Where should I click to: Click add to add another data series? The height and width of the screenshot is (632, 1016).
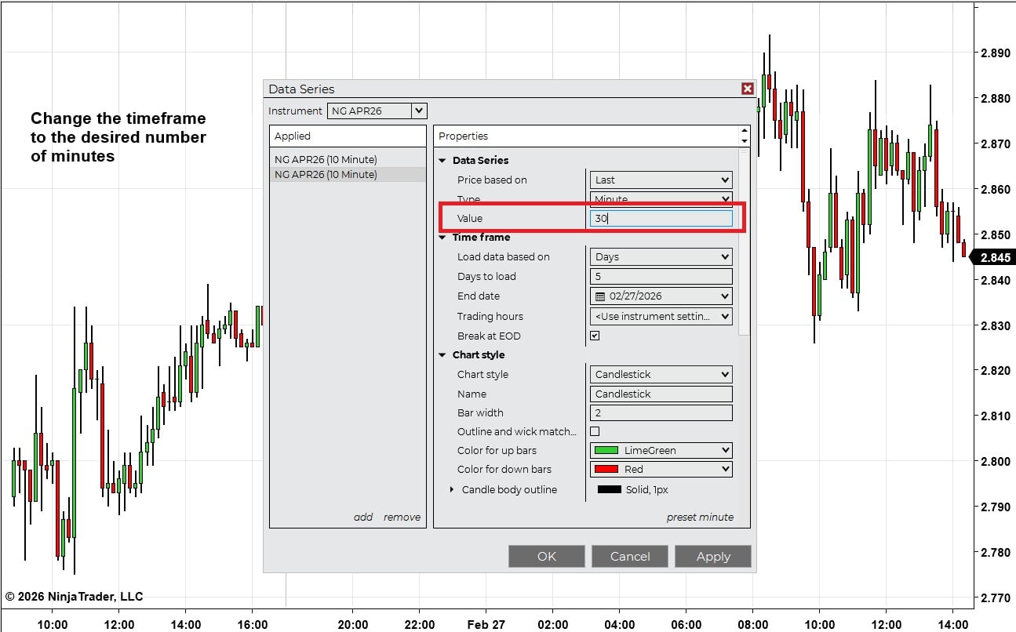(363, 518)
